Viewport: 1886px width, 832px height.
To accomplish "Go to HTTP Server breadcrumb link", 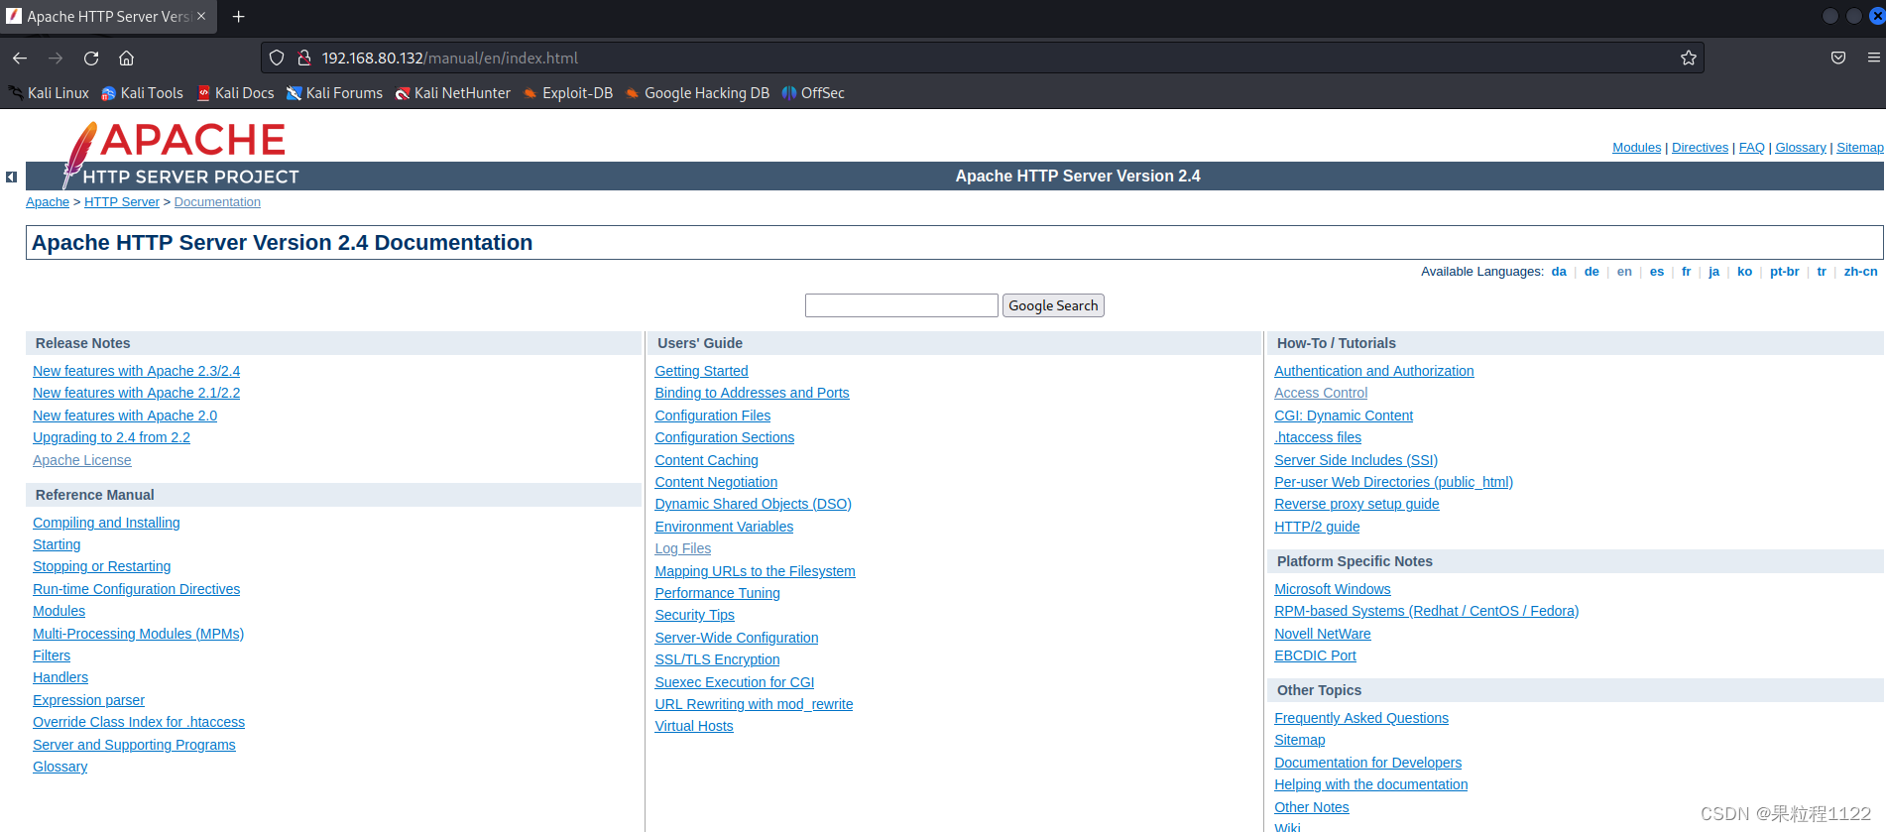I will 122,202.
